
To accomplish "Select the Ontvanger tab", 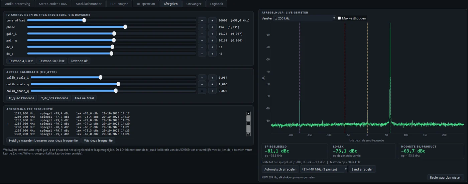I will tap(194, 4).
